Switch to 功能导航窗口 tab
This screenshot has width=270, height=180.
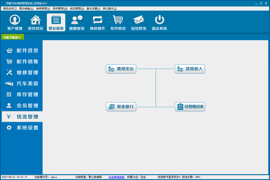(x=12, y=37)
